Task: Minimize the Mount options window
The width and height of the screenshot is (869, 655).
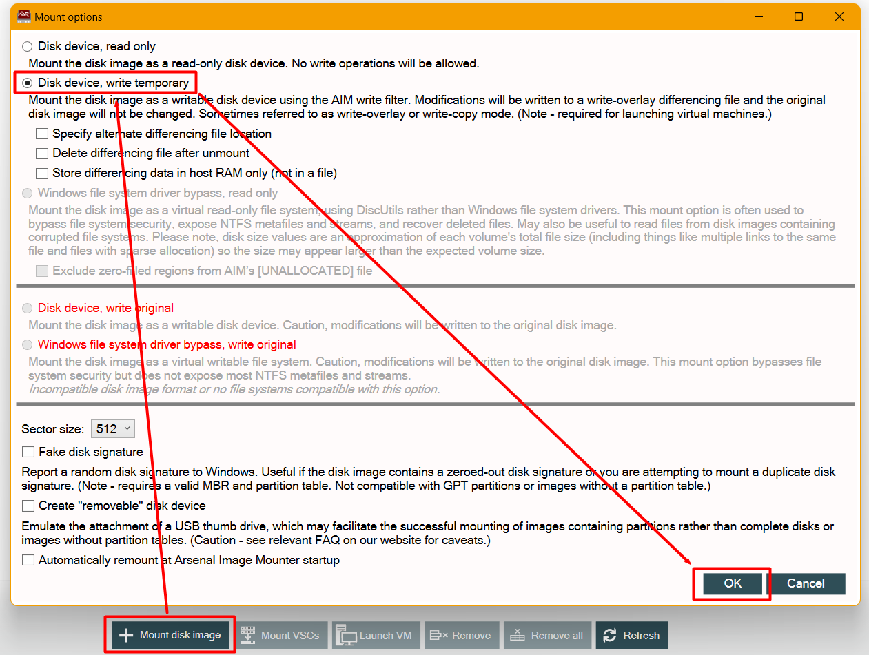Action: pos(759,17)
